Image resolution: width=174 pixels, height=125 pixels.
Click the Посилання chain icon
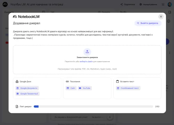point(67,82)
